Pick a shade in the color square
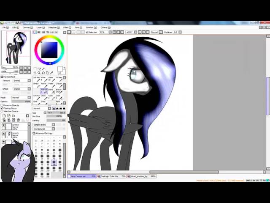Screen dimensions: 270x203 tap(49, 50)
